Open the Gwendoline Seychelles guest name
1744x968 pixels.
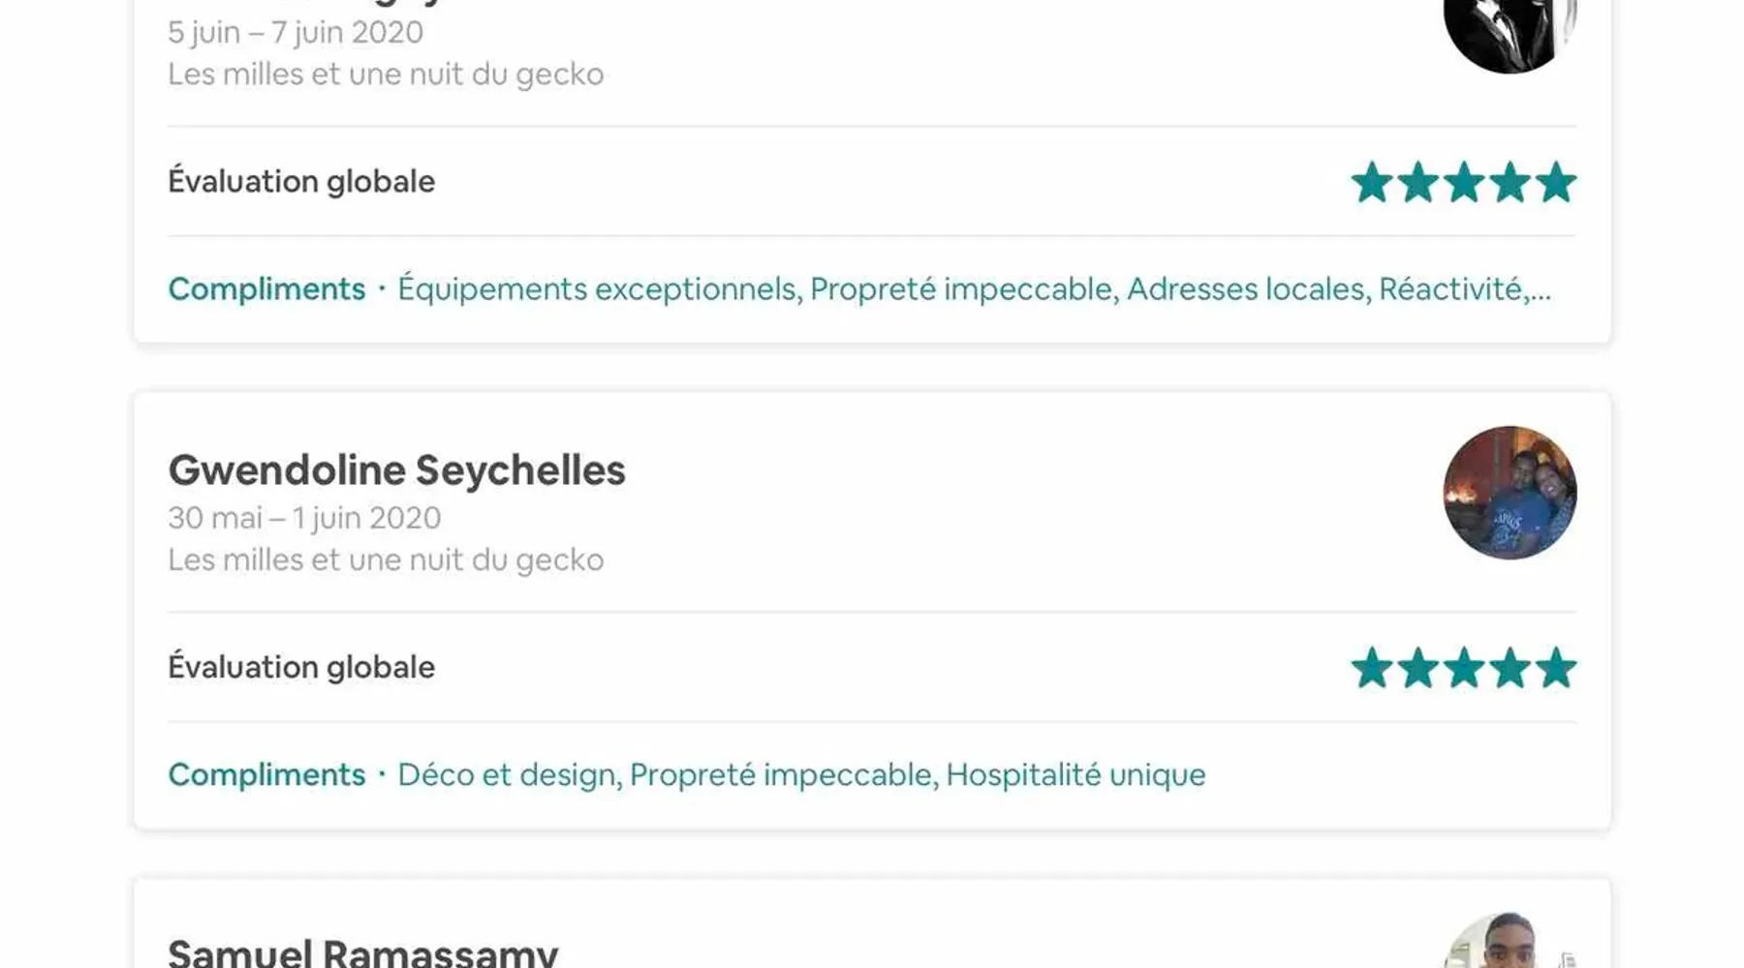[396, 470]
